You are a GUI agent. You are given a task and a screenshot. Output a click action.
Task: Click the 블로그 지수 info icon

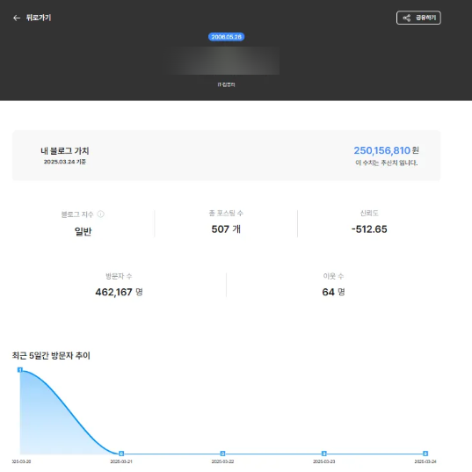(101, 214)
